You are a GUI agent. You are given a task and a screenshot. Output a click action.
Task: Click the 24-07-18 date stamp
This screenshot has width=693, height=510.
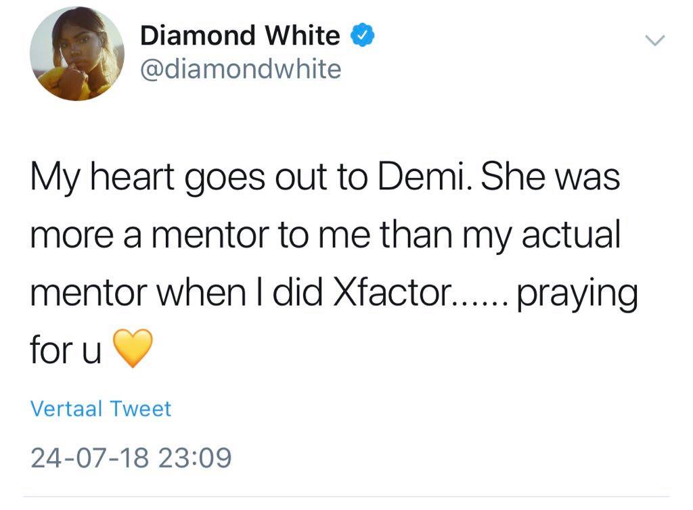tap(89, 459)
